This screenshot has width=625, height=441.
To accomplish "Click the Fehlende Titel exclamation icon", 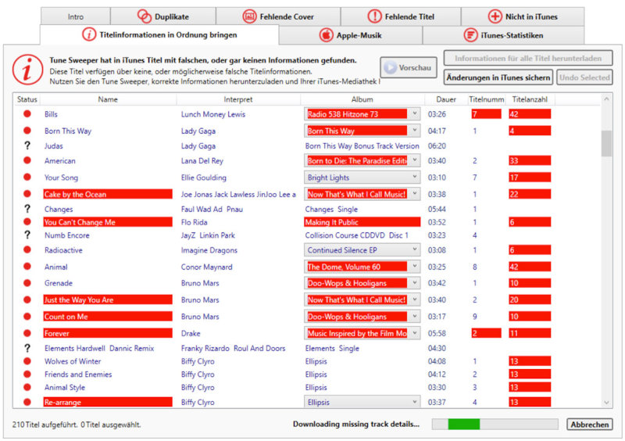I will coord(374,16).
